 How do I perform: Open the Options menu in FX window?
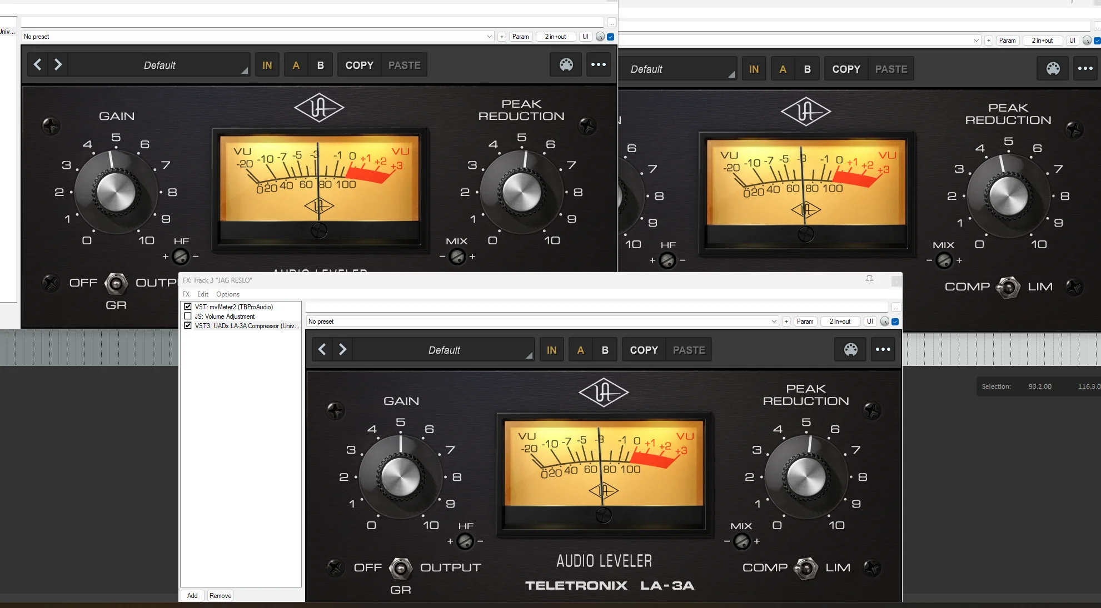point(227,294)
